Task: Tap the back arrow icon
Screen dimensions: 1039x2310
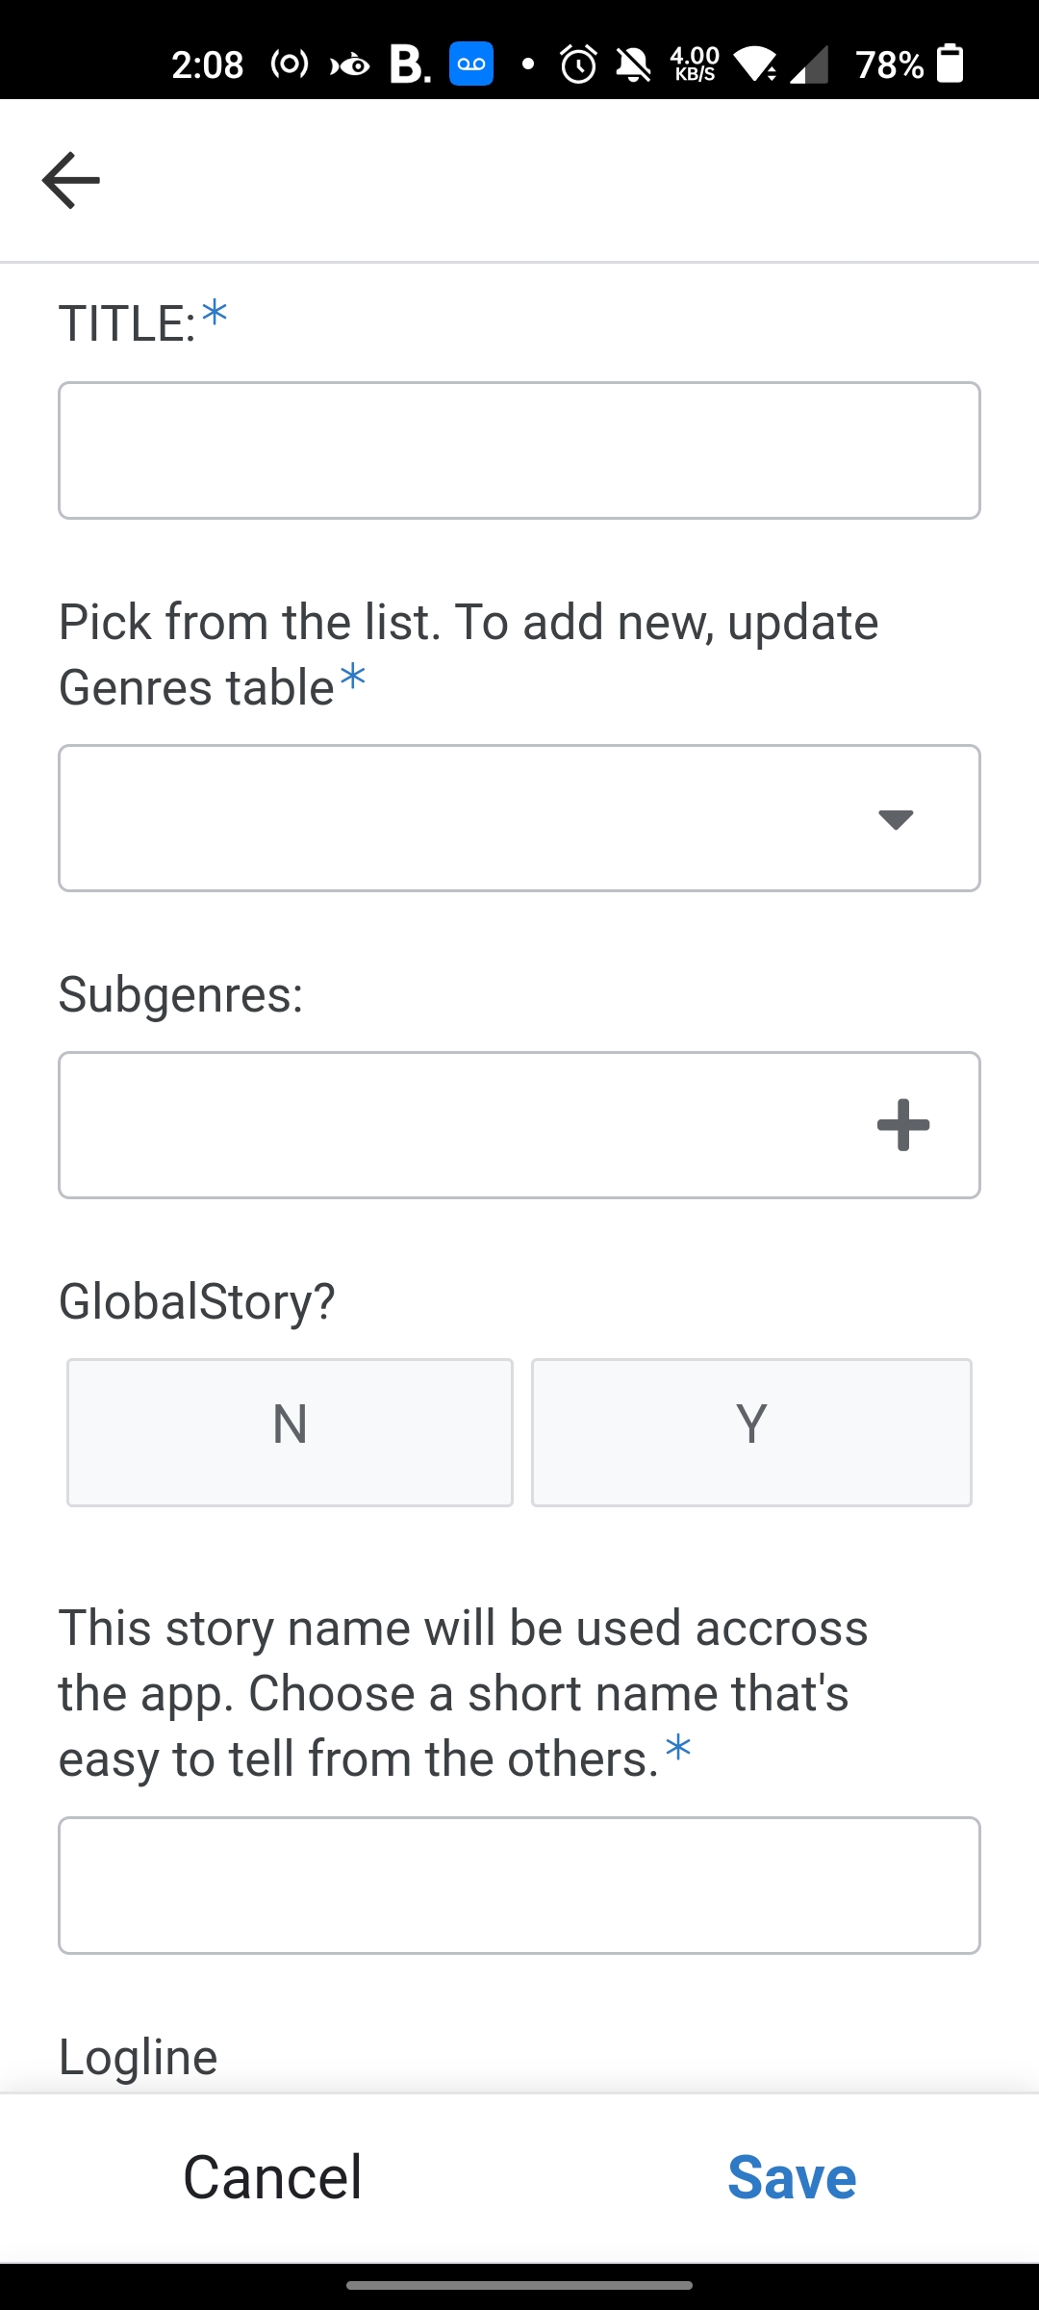Action: [71, 180]
